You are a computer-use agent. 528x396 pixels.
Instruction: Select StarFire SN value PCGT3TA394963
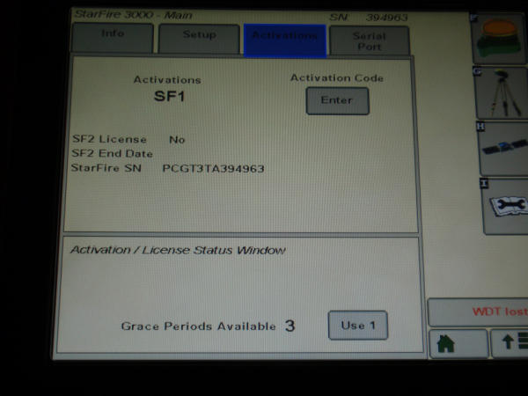[x=213, y=168]
